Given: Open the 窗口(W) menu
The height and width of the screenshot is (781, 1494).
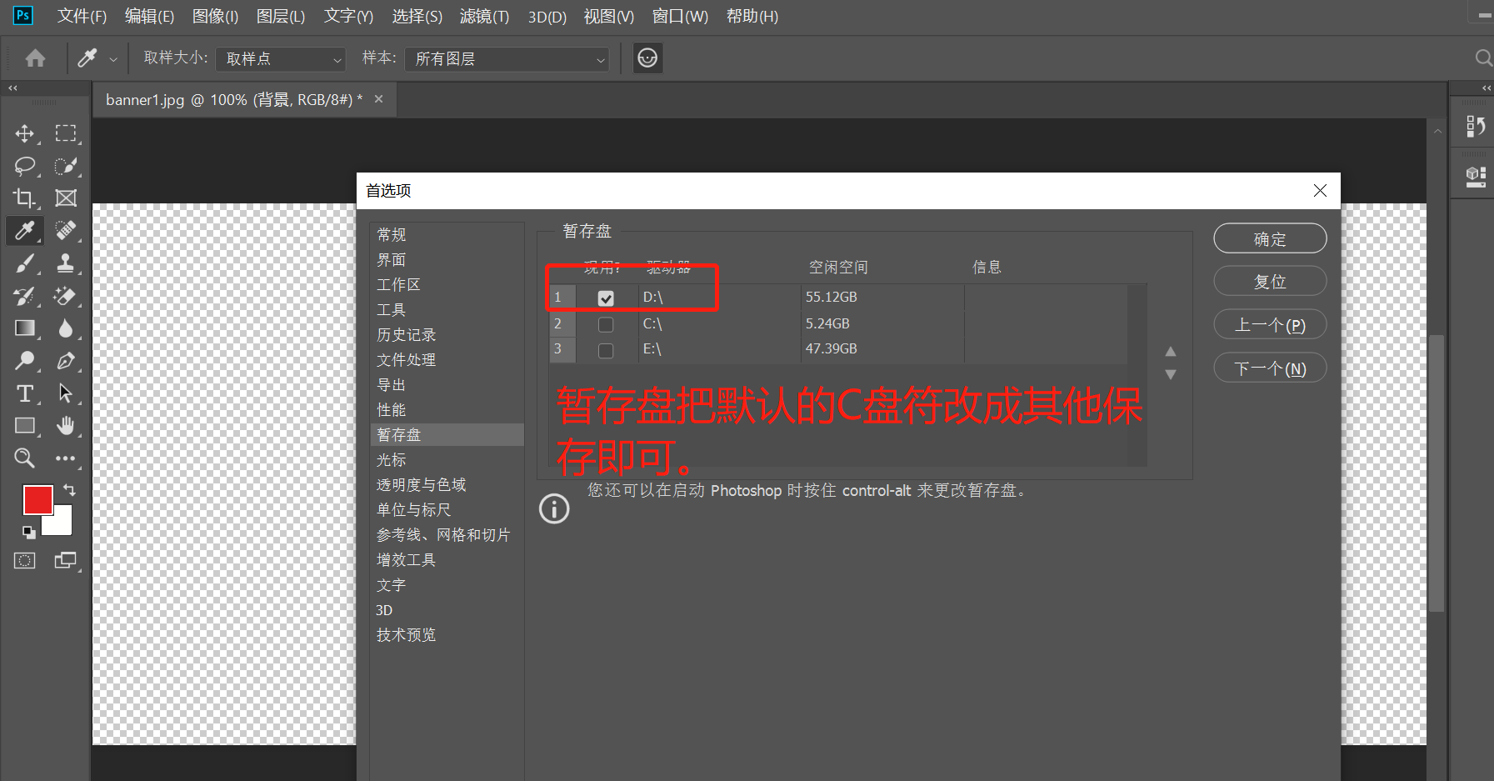Looking at the screenshot, I should tap(680, 17).
